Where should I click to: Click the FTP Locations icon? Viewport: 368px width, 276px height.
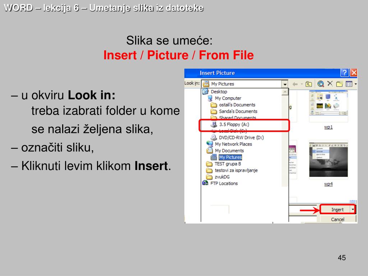point(205,183)
